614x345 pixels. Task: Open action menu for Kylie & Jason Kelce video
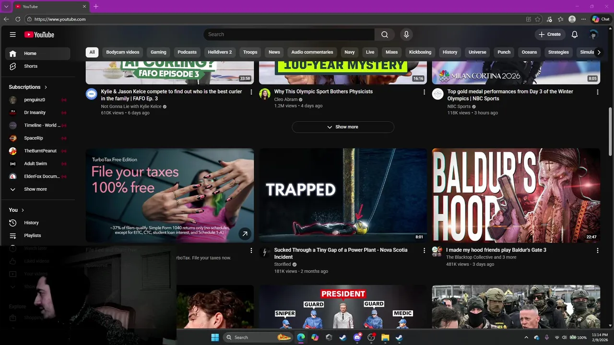251,92
